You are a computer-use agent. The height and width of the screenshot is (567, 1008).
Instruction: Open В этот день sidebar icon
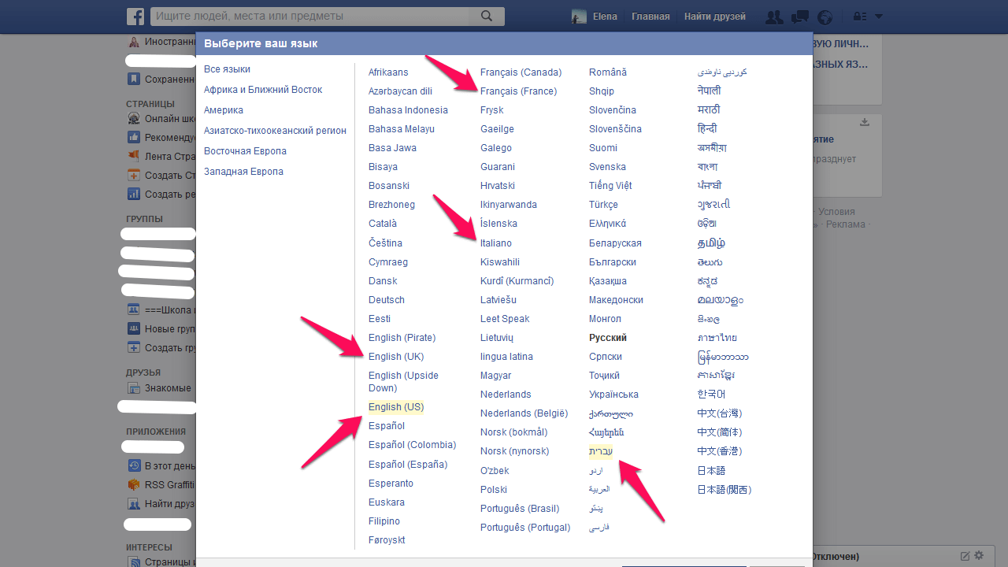click(x=134, y=465)
